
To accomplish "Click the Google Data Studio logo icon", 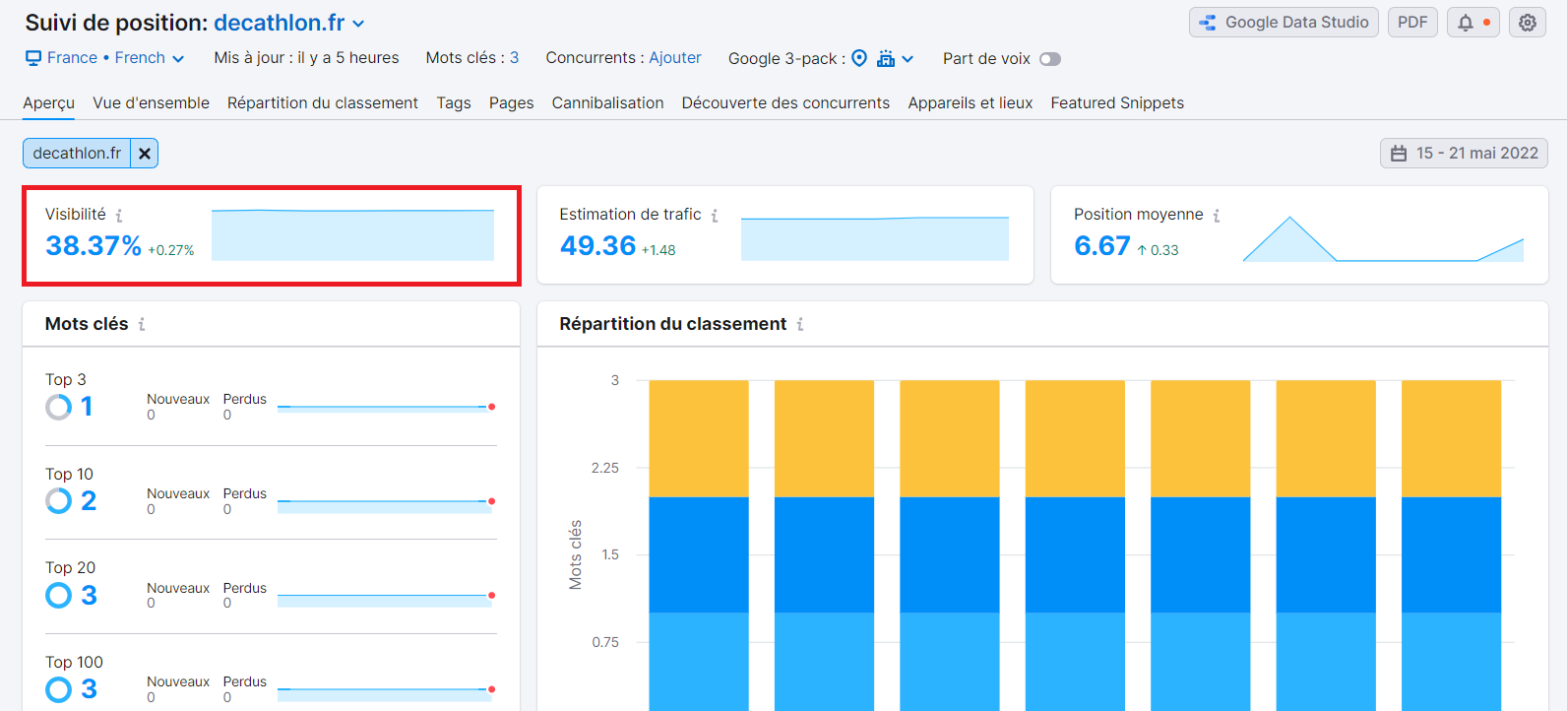I will (1208, 23).
